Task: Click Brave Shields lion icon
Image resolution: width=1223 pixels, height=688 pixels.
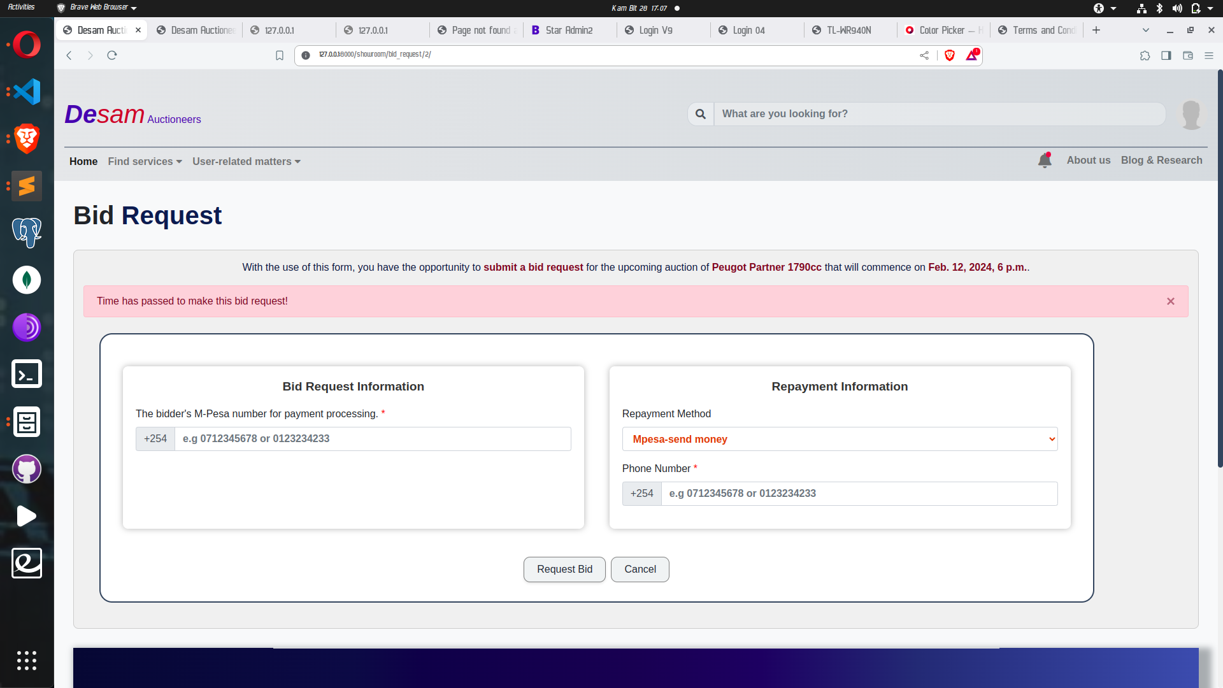Action: click(950, 55)
